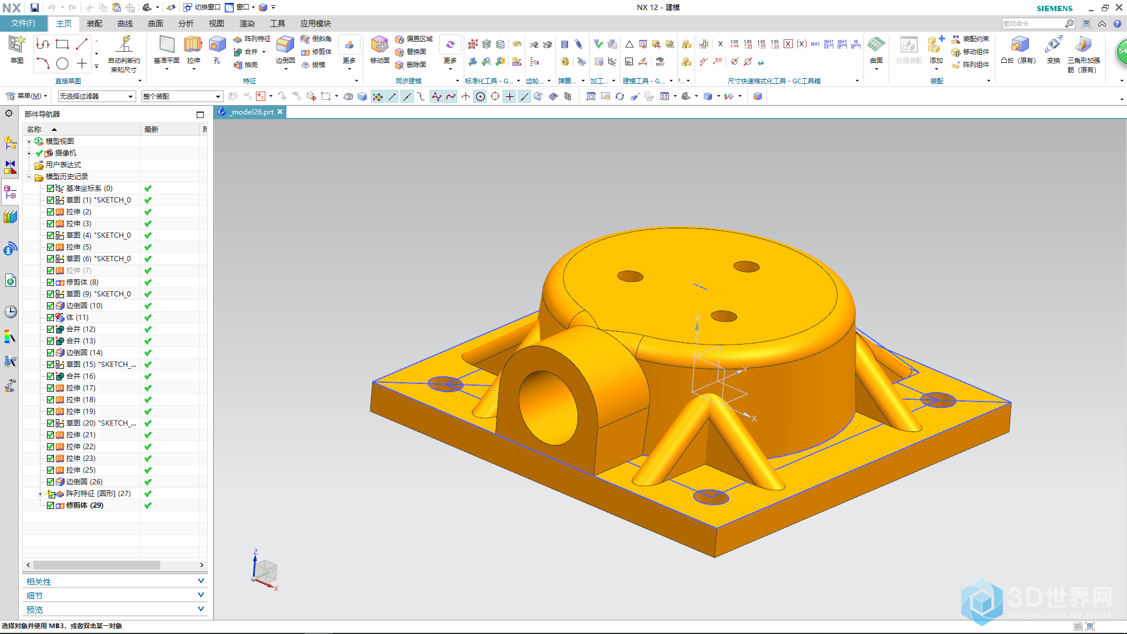Click the Shell (抽壳) icon
This screenshot has height=634, width=1127.
pos(246,65)
